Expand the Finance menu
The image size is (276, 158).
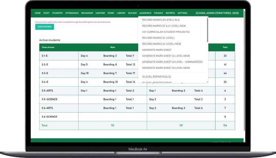(158, 13)
